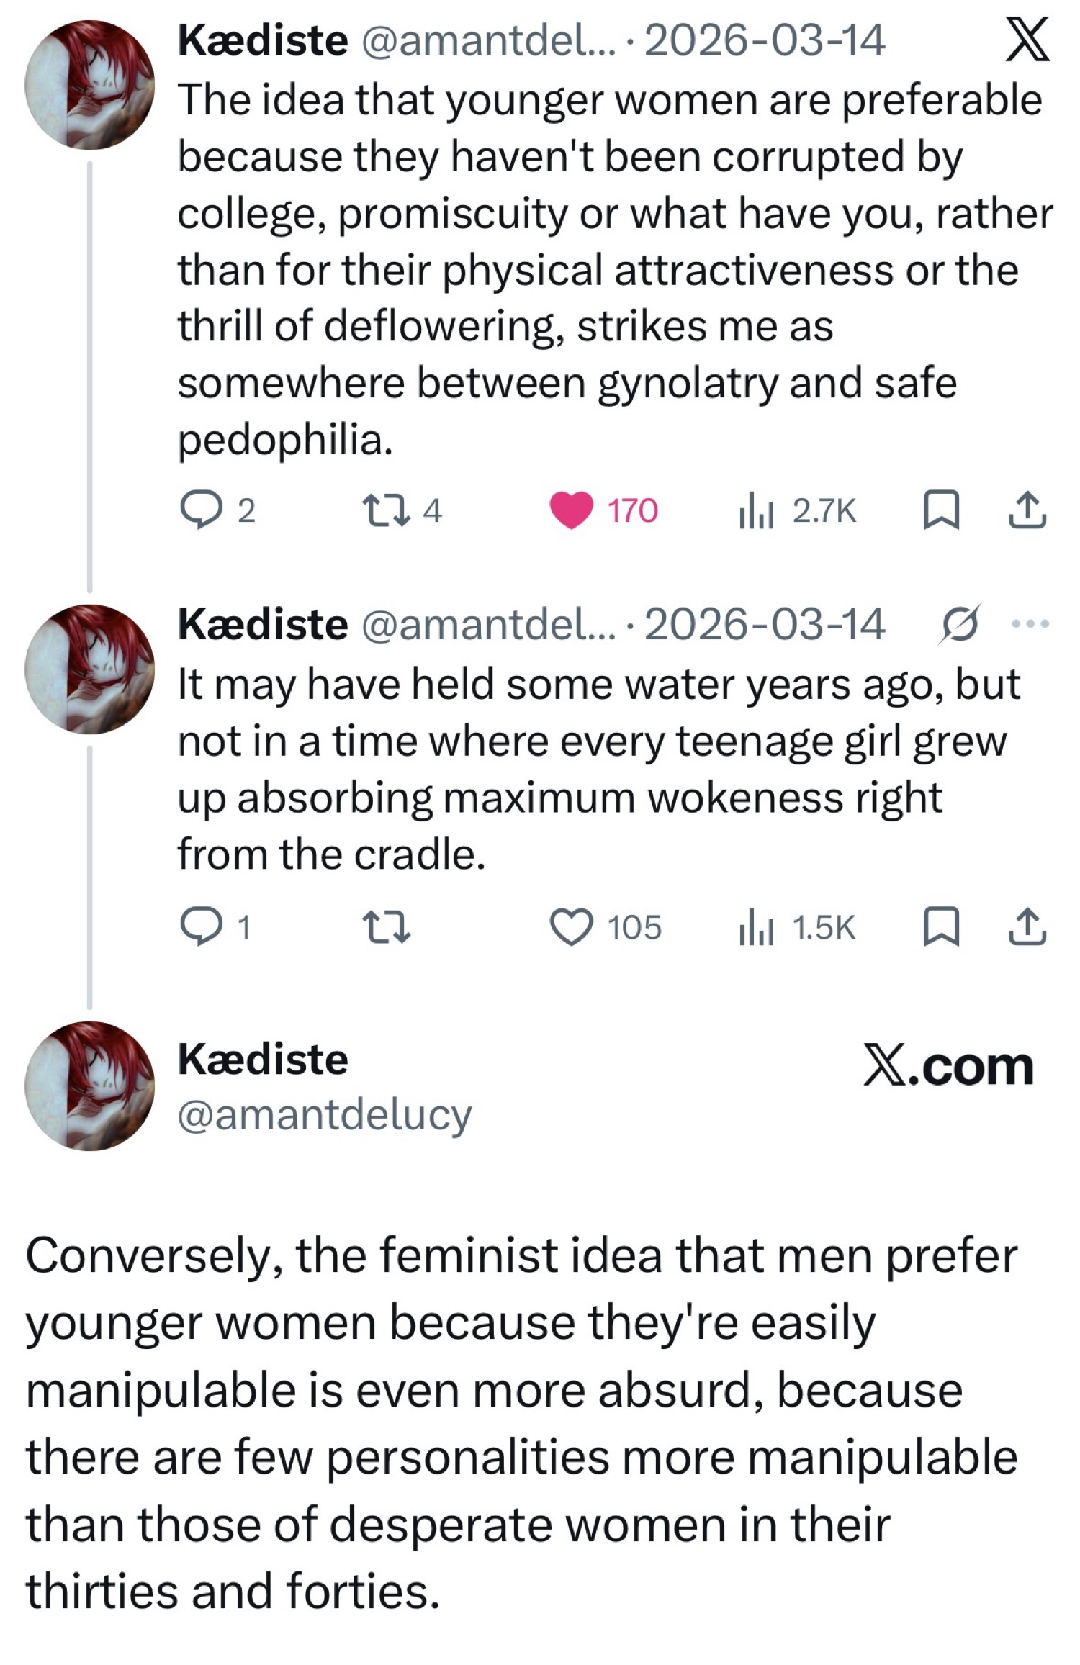Reply to the second tweet
1080x1665 pixels.
point(203,927)
